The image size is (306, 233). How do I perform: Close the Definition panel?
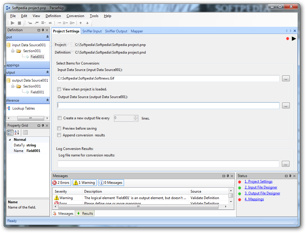coord(47,30)
